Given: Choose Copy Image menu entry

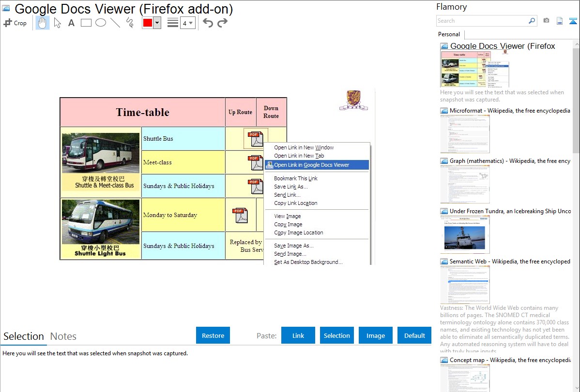Looking at the screenshot, I should click(317, 224).
